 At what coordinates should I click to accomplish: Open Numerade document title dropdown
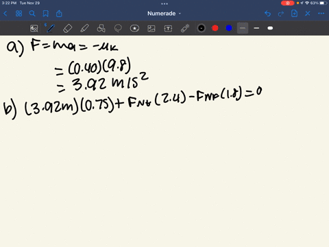point(164,14)
